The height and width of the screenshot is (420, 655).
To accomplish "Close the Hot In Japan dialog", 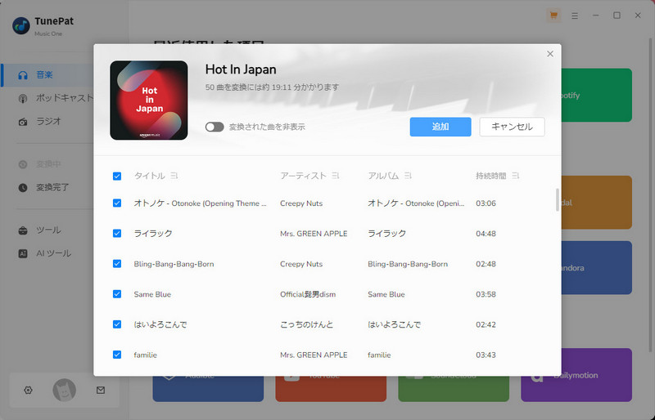I will click(550, 54).
